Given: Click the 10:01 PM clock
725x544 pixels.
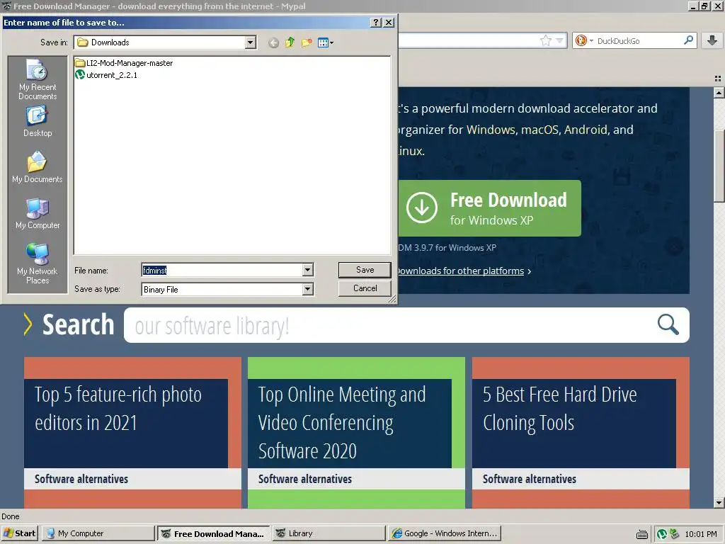Looking at the screenshot, I should [x=701, y=534].
